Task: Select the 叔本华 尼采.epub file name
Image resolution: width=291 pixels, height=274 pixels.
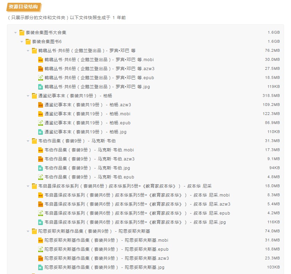Action: pos(137,213)
